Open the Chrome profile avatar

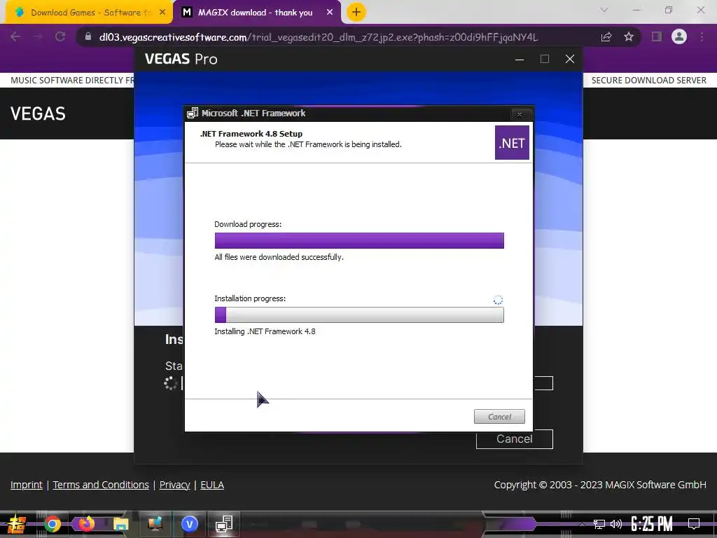[679, 36]
